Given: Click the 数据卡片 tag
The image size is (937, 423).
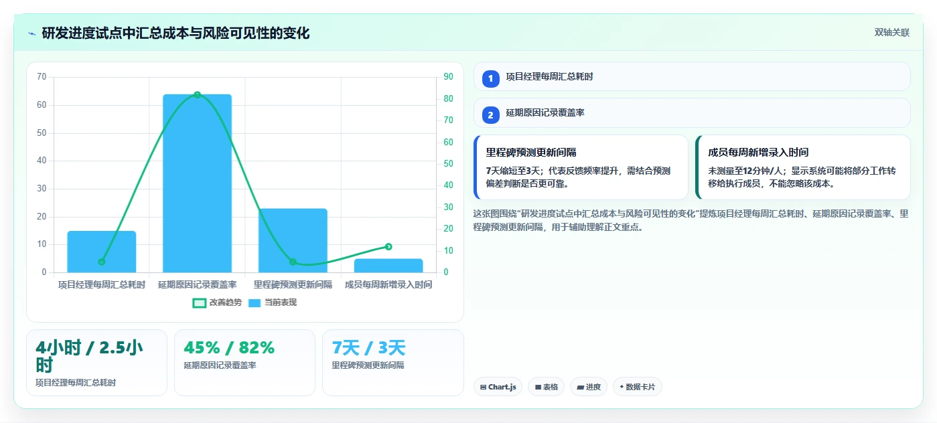Looking at the screenshot, I should pos(638,387).
